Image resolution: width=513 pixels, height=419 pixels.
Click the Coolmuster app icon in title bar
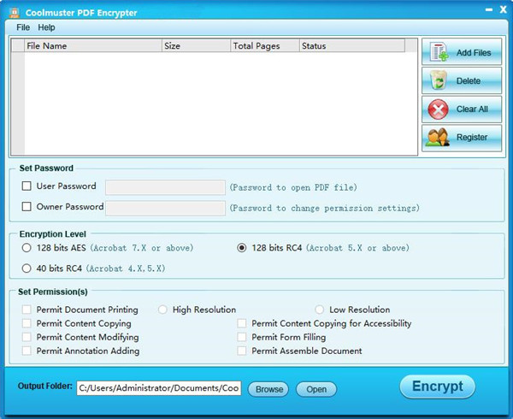[15, 13]
